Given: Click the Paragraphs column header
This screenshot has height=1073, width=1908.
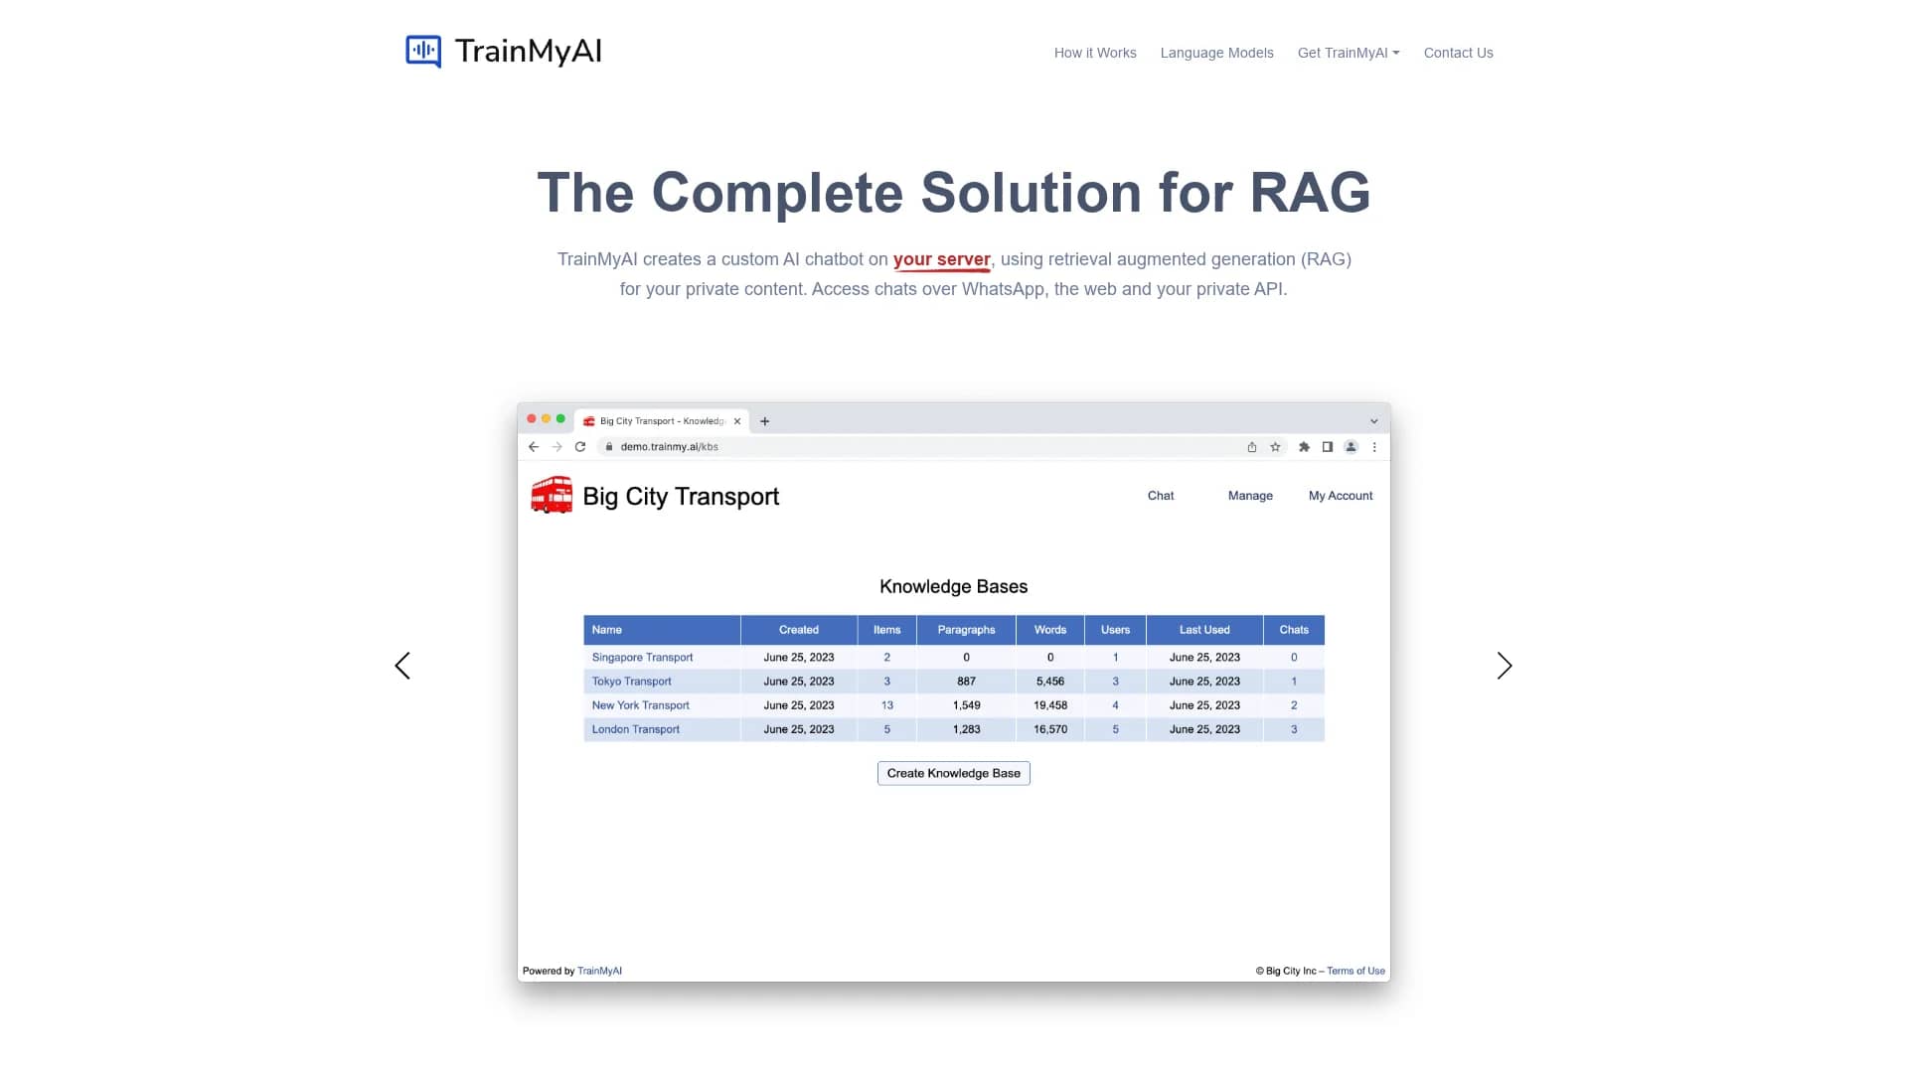Looking at the screenshot, I should tap(966, 630).
